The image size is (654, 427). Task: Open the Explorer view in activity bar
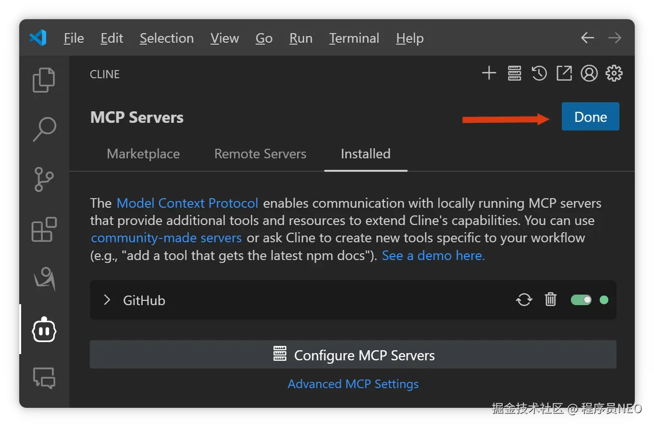coord(44,80)
